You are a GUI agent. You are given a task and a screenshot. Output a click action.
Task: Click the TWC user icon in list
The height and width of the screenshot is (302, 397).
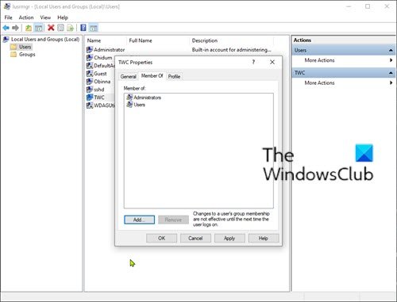click(90, 97)
